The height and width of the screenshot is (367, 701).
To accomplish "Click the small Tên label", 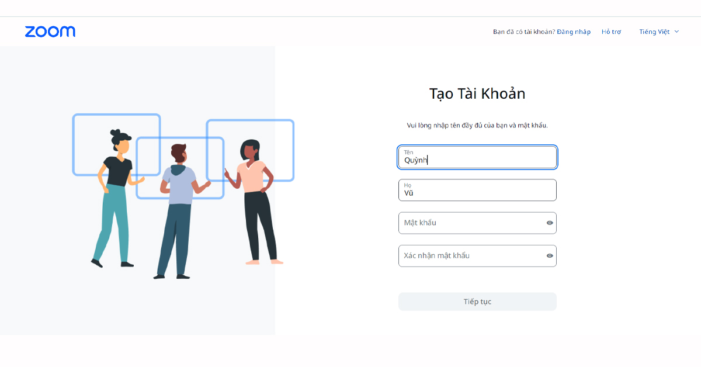I will point(408,153).
